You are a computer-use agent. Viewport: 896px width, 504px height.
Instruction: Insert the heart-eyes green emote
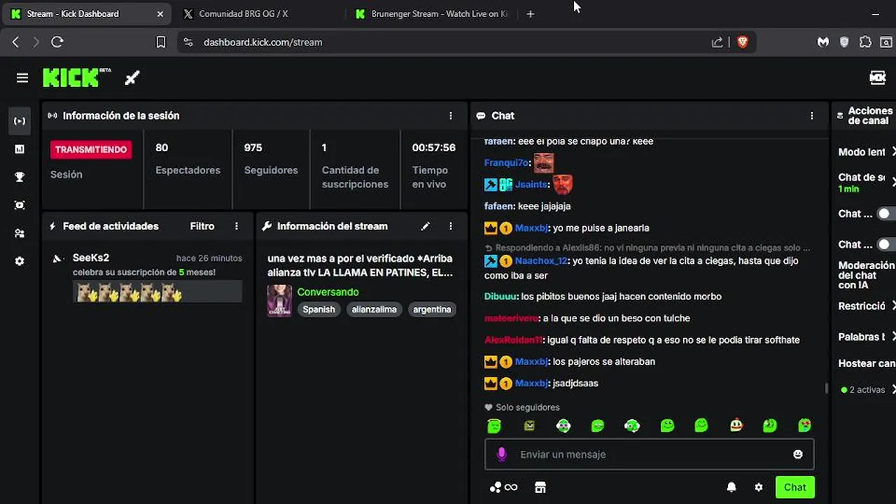coord(804,425)
